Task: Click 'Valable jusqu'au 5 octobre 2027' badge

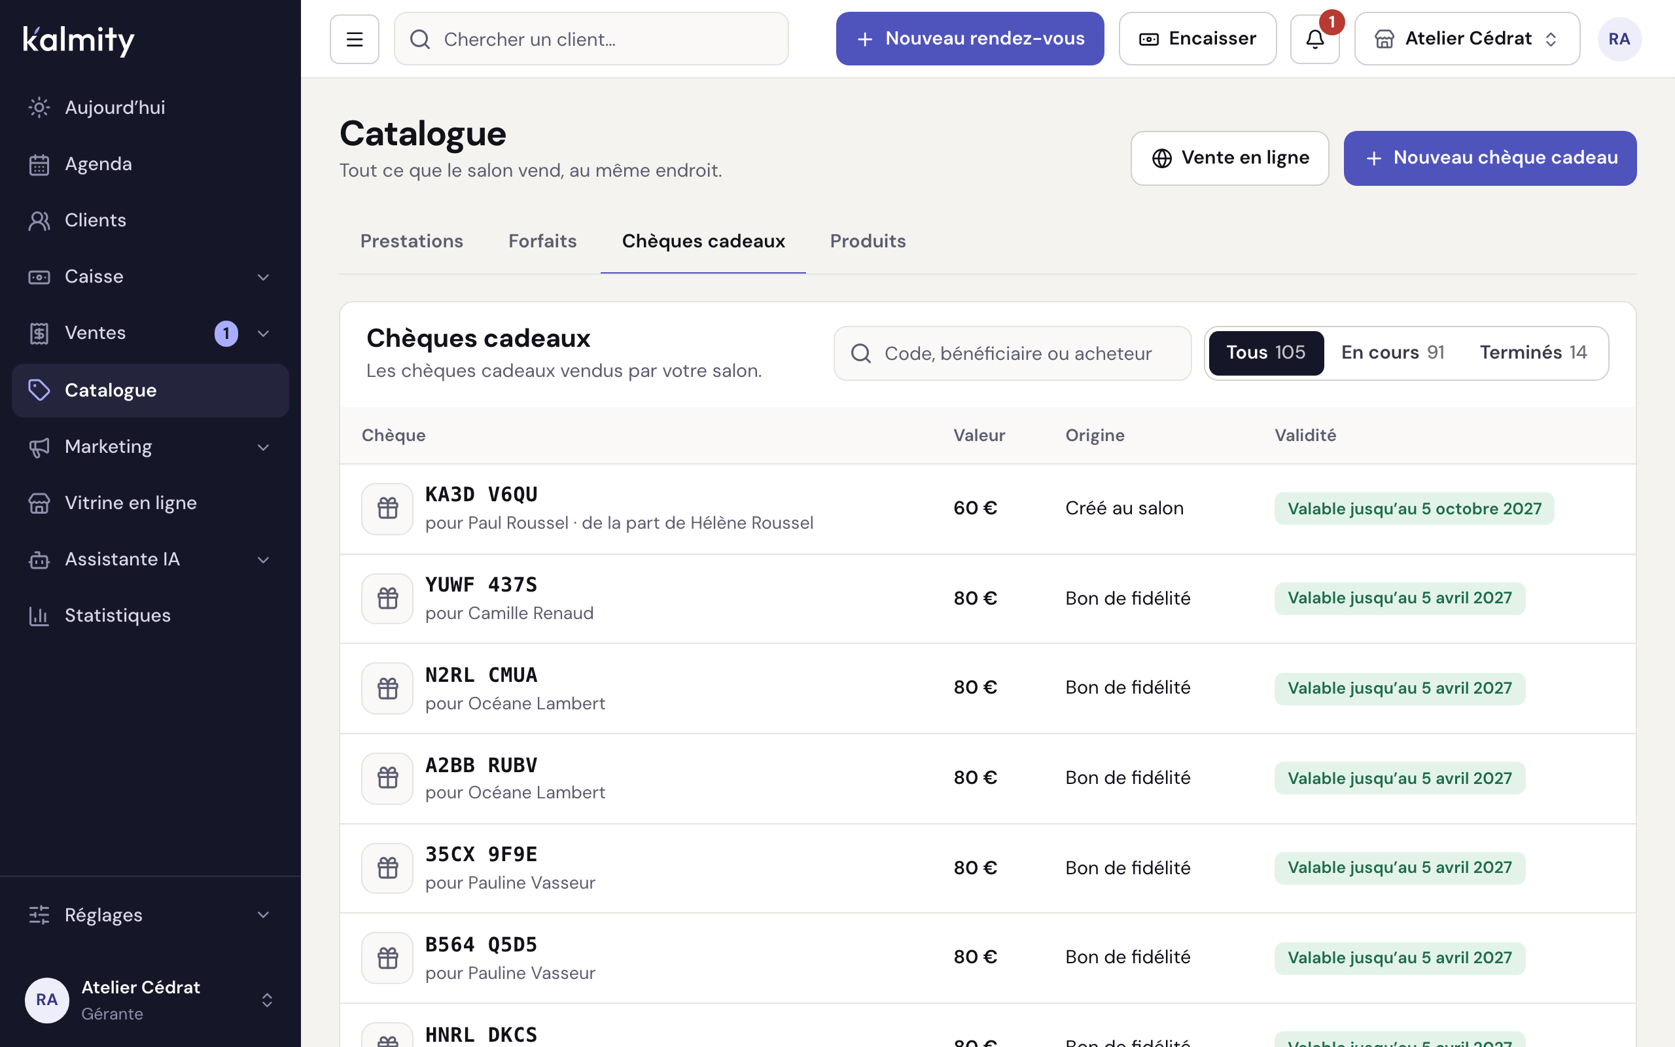Action: (x=1414, y=509)
